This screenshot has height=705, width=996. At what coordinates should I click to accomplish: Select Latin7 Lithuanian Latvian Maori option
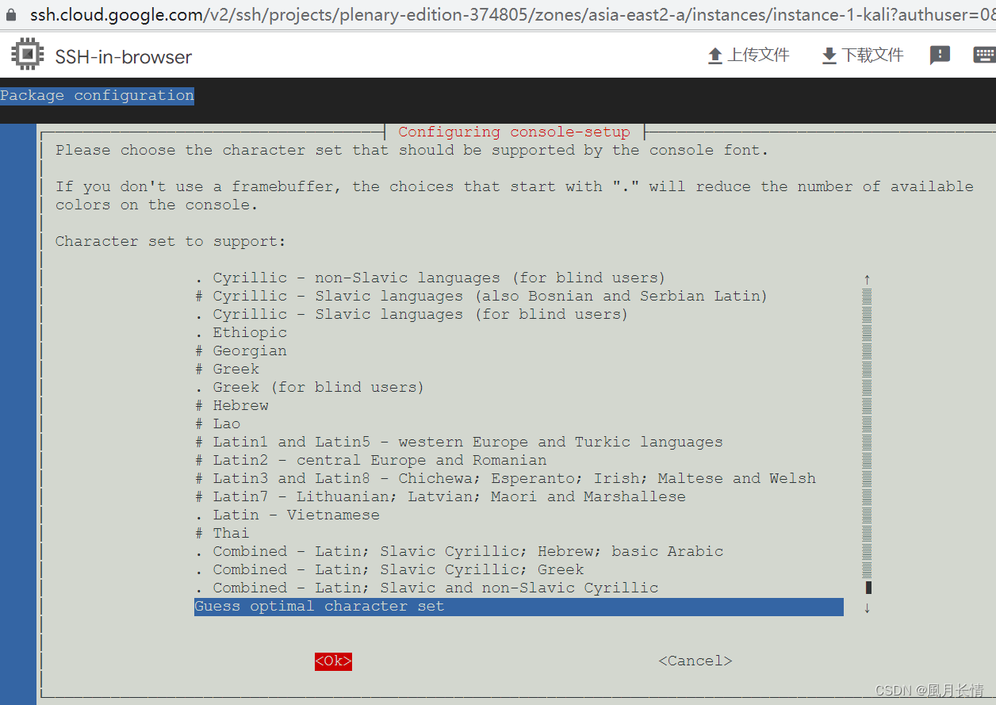coord(440,496)
